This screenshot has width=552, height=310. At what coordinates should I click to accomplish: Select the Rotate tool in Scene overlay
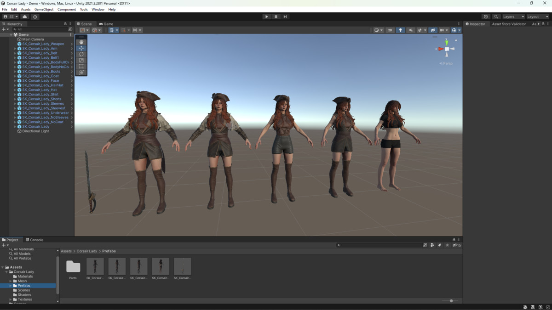81,54
